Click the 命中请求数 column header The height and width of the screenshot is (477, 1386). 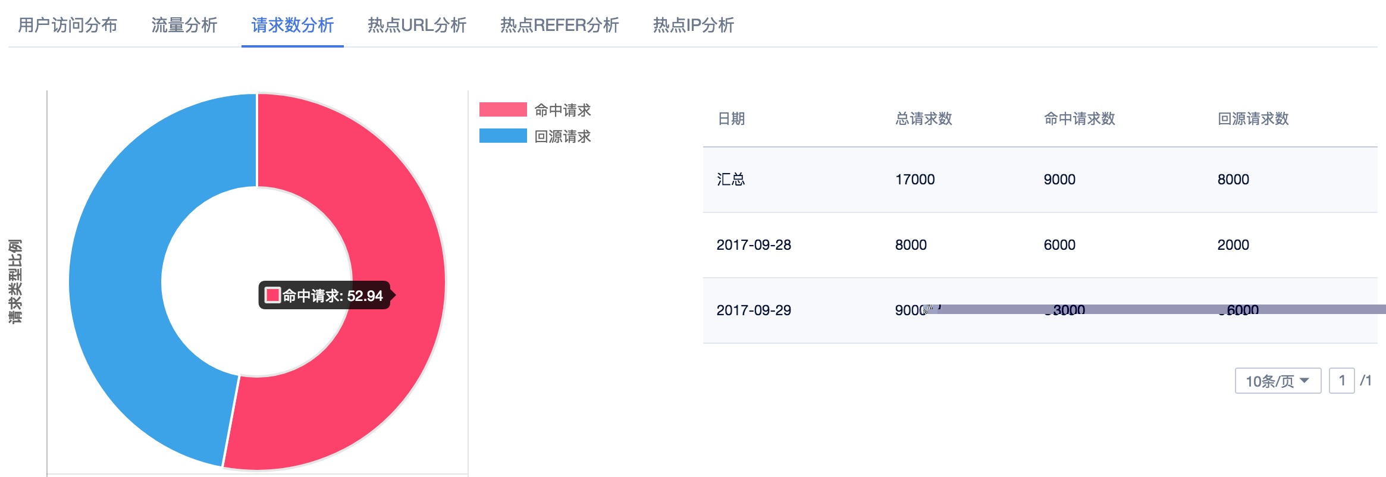(1080, 119)
